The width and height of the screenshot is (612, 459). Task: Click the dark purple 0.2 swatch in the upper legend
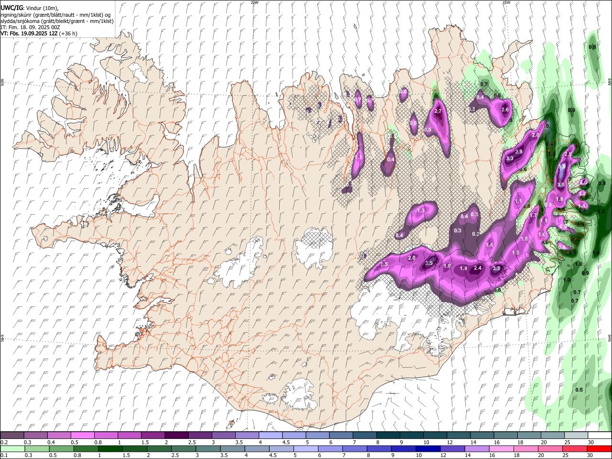[x=12, y=436]
